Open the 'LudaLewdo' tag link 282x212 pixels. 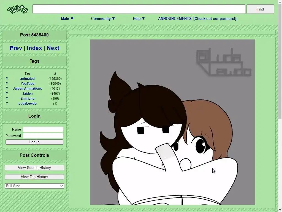27,104
